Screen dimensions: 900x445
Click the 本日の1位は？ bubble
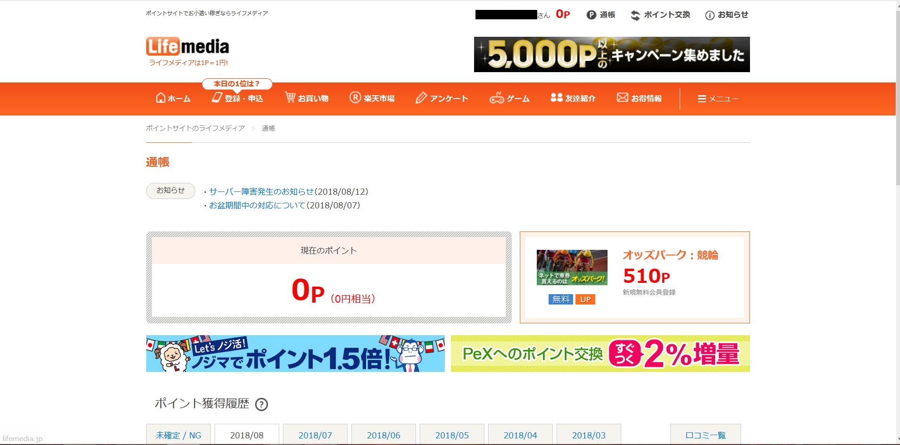pyautogui.click(x=237, y=84)
